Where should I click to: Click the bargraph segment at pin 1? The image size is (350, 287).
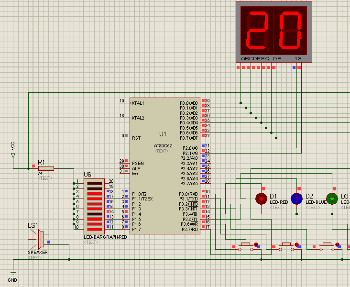pos(95,183)
